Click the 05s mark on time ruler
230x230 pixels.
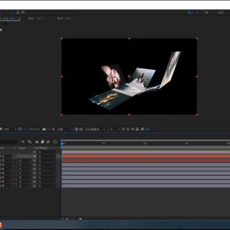(x=103, y=144)
